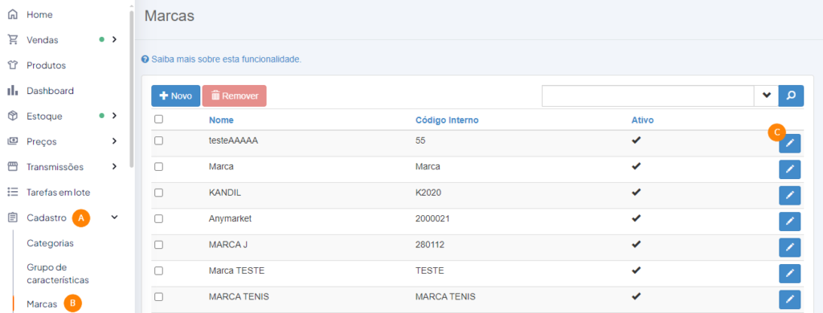823x313 pixels.
Task: Open 'Saiba mais sobre esta funcionalidade' link
Action: pos(226,59)
